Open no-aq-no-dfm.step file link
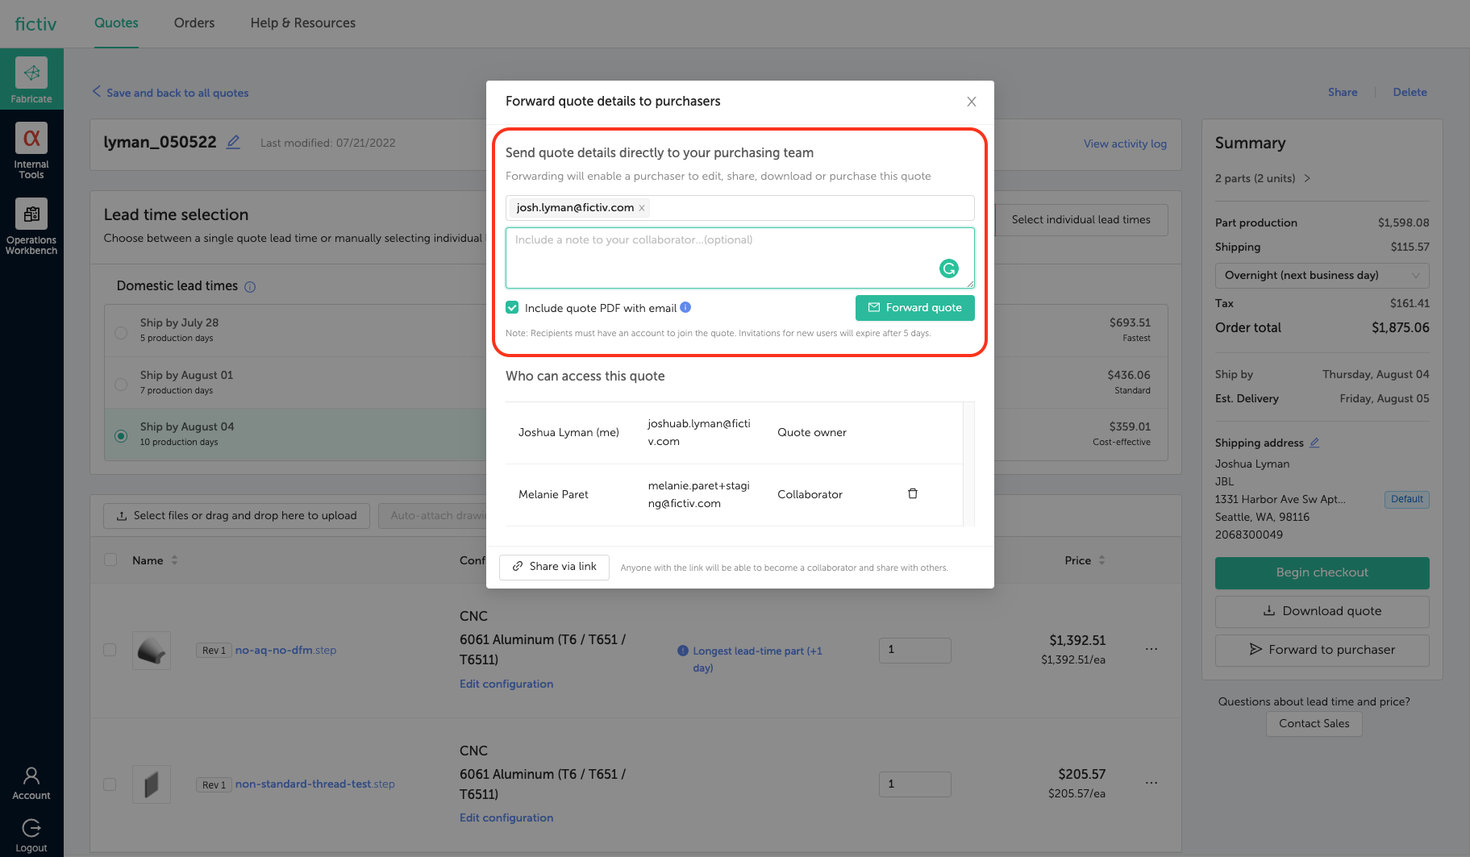Screen dimensions: 1470x857 pos(285,650)
